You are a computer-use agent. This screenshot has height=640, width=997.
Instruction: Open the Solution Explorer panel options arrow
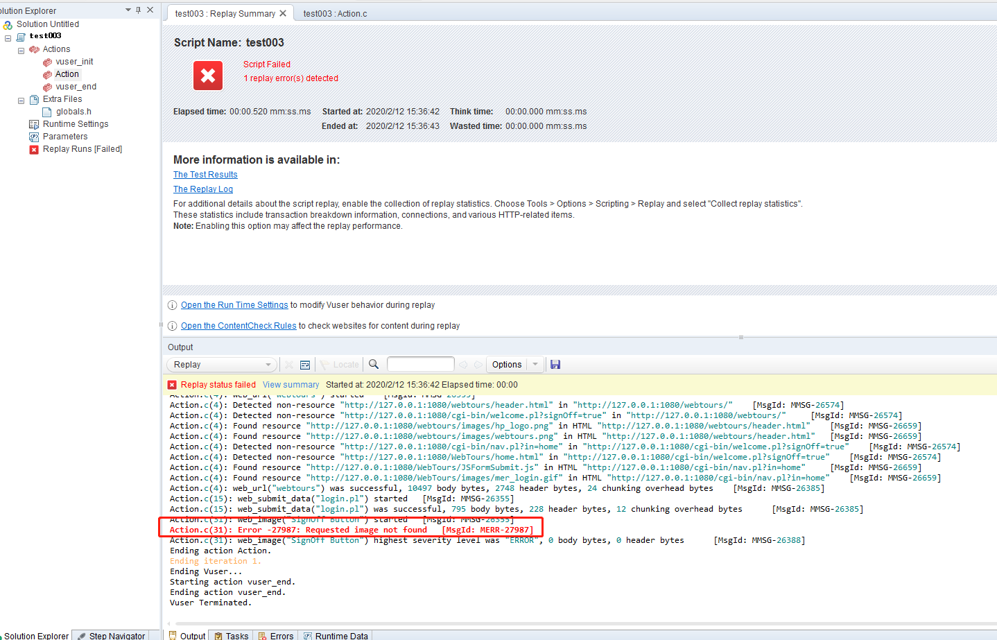128,10
